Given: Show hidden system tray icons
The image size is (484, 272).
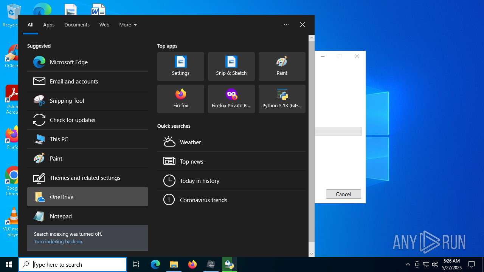Looking at the screenshot, I should (x=408, y=264).
